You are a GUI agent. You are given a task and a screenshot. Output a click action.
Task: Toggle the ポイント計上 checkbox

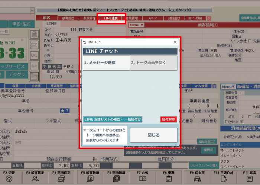click(241, 122)
